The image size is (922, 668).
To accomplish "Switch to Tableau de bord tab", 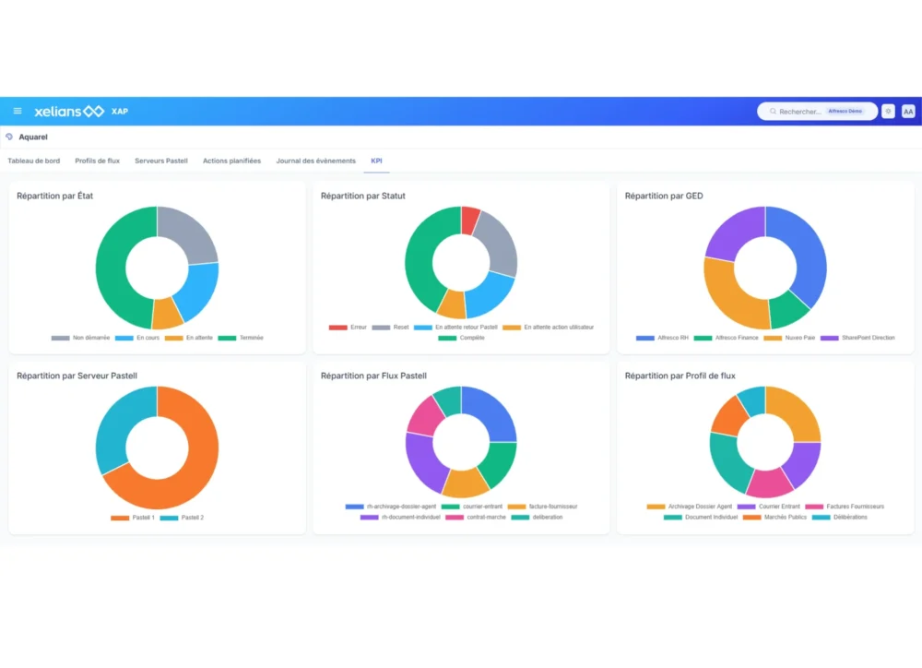I will (x=34, y=161).
